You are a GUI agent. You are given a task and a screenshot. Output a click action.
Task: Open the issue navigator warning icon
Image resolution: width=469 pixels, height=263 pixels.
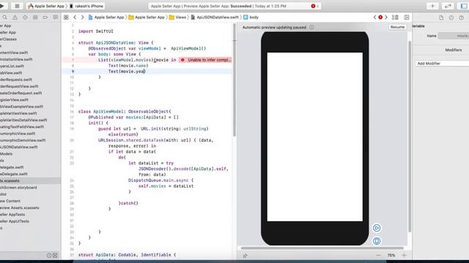tap(15, 18)
